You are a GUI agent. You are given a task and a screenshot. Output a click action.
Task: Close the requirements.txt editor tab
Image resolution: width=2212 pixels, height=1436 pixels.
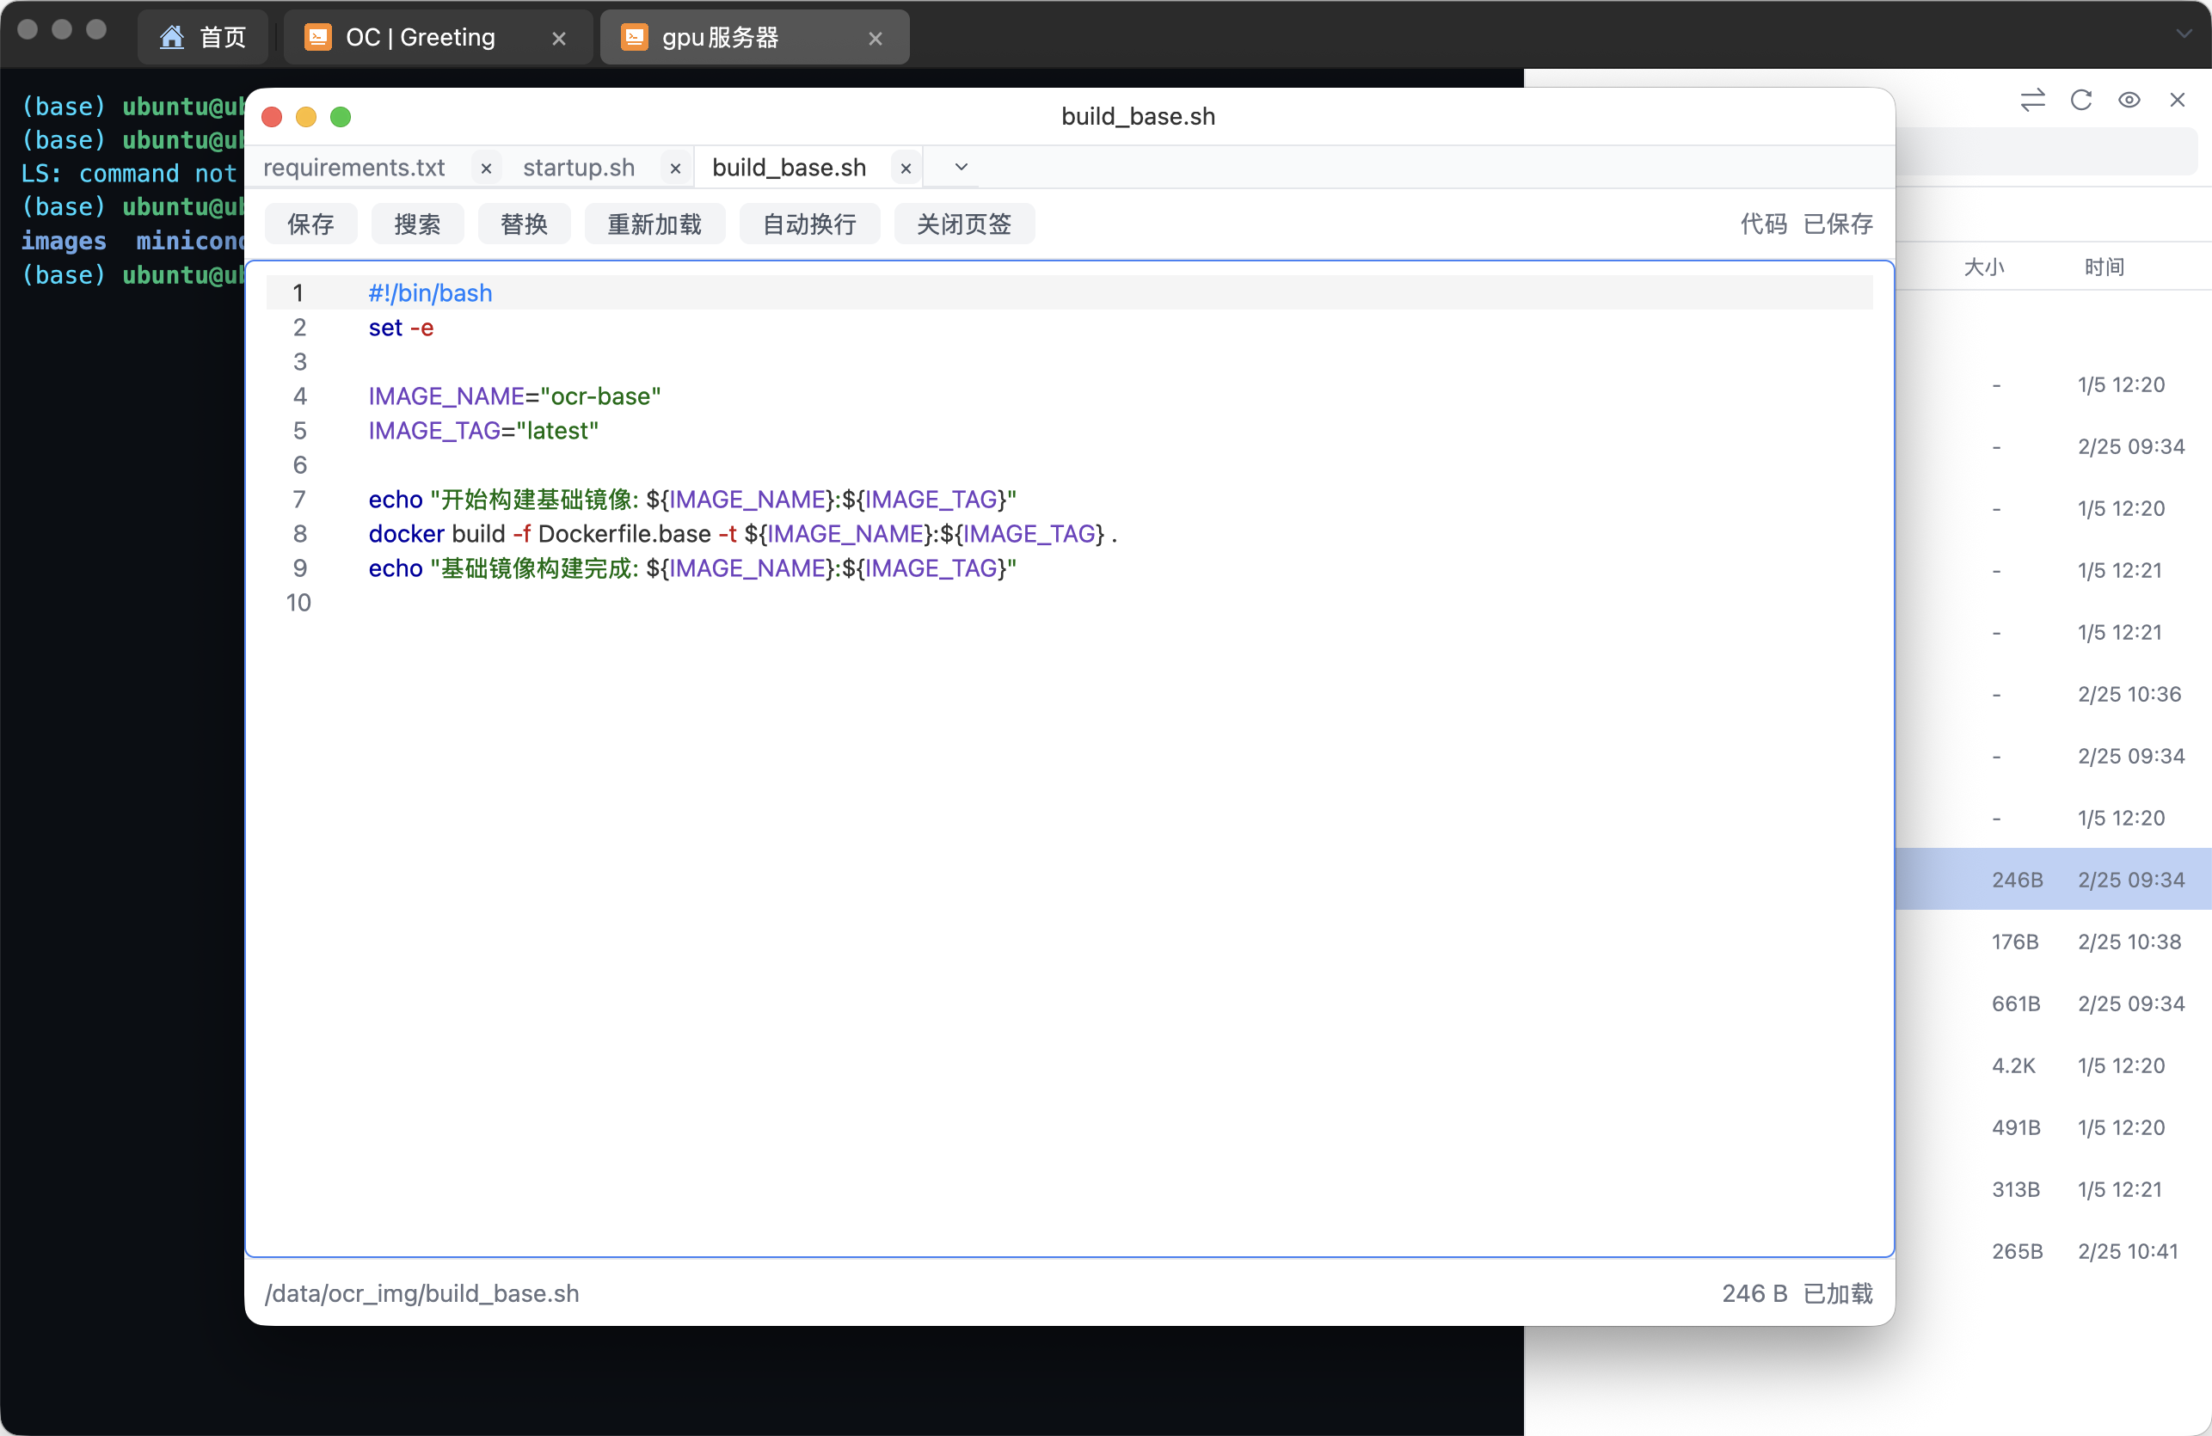pos(486,169)
